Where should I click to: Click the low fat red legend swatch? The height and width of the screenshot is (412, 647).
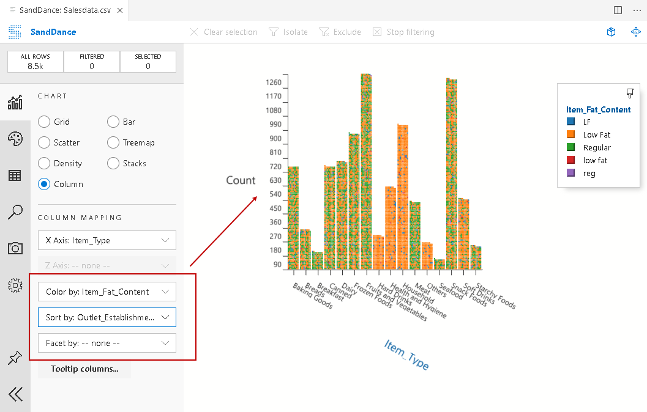570,160
